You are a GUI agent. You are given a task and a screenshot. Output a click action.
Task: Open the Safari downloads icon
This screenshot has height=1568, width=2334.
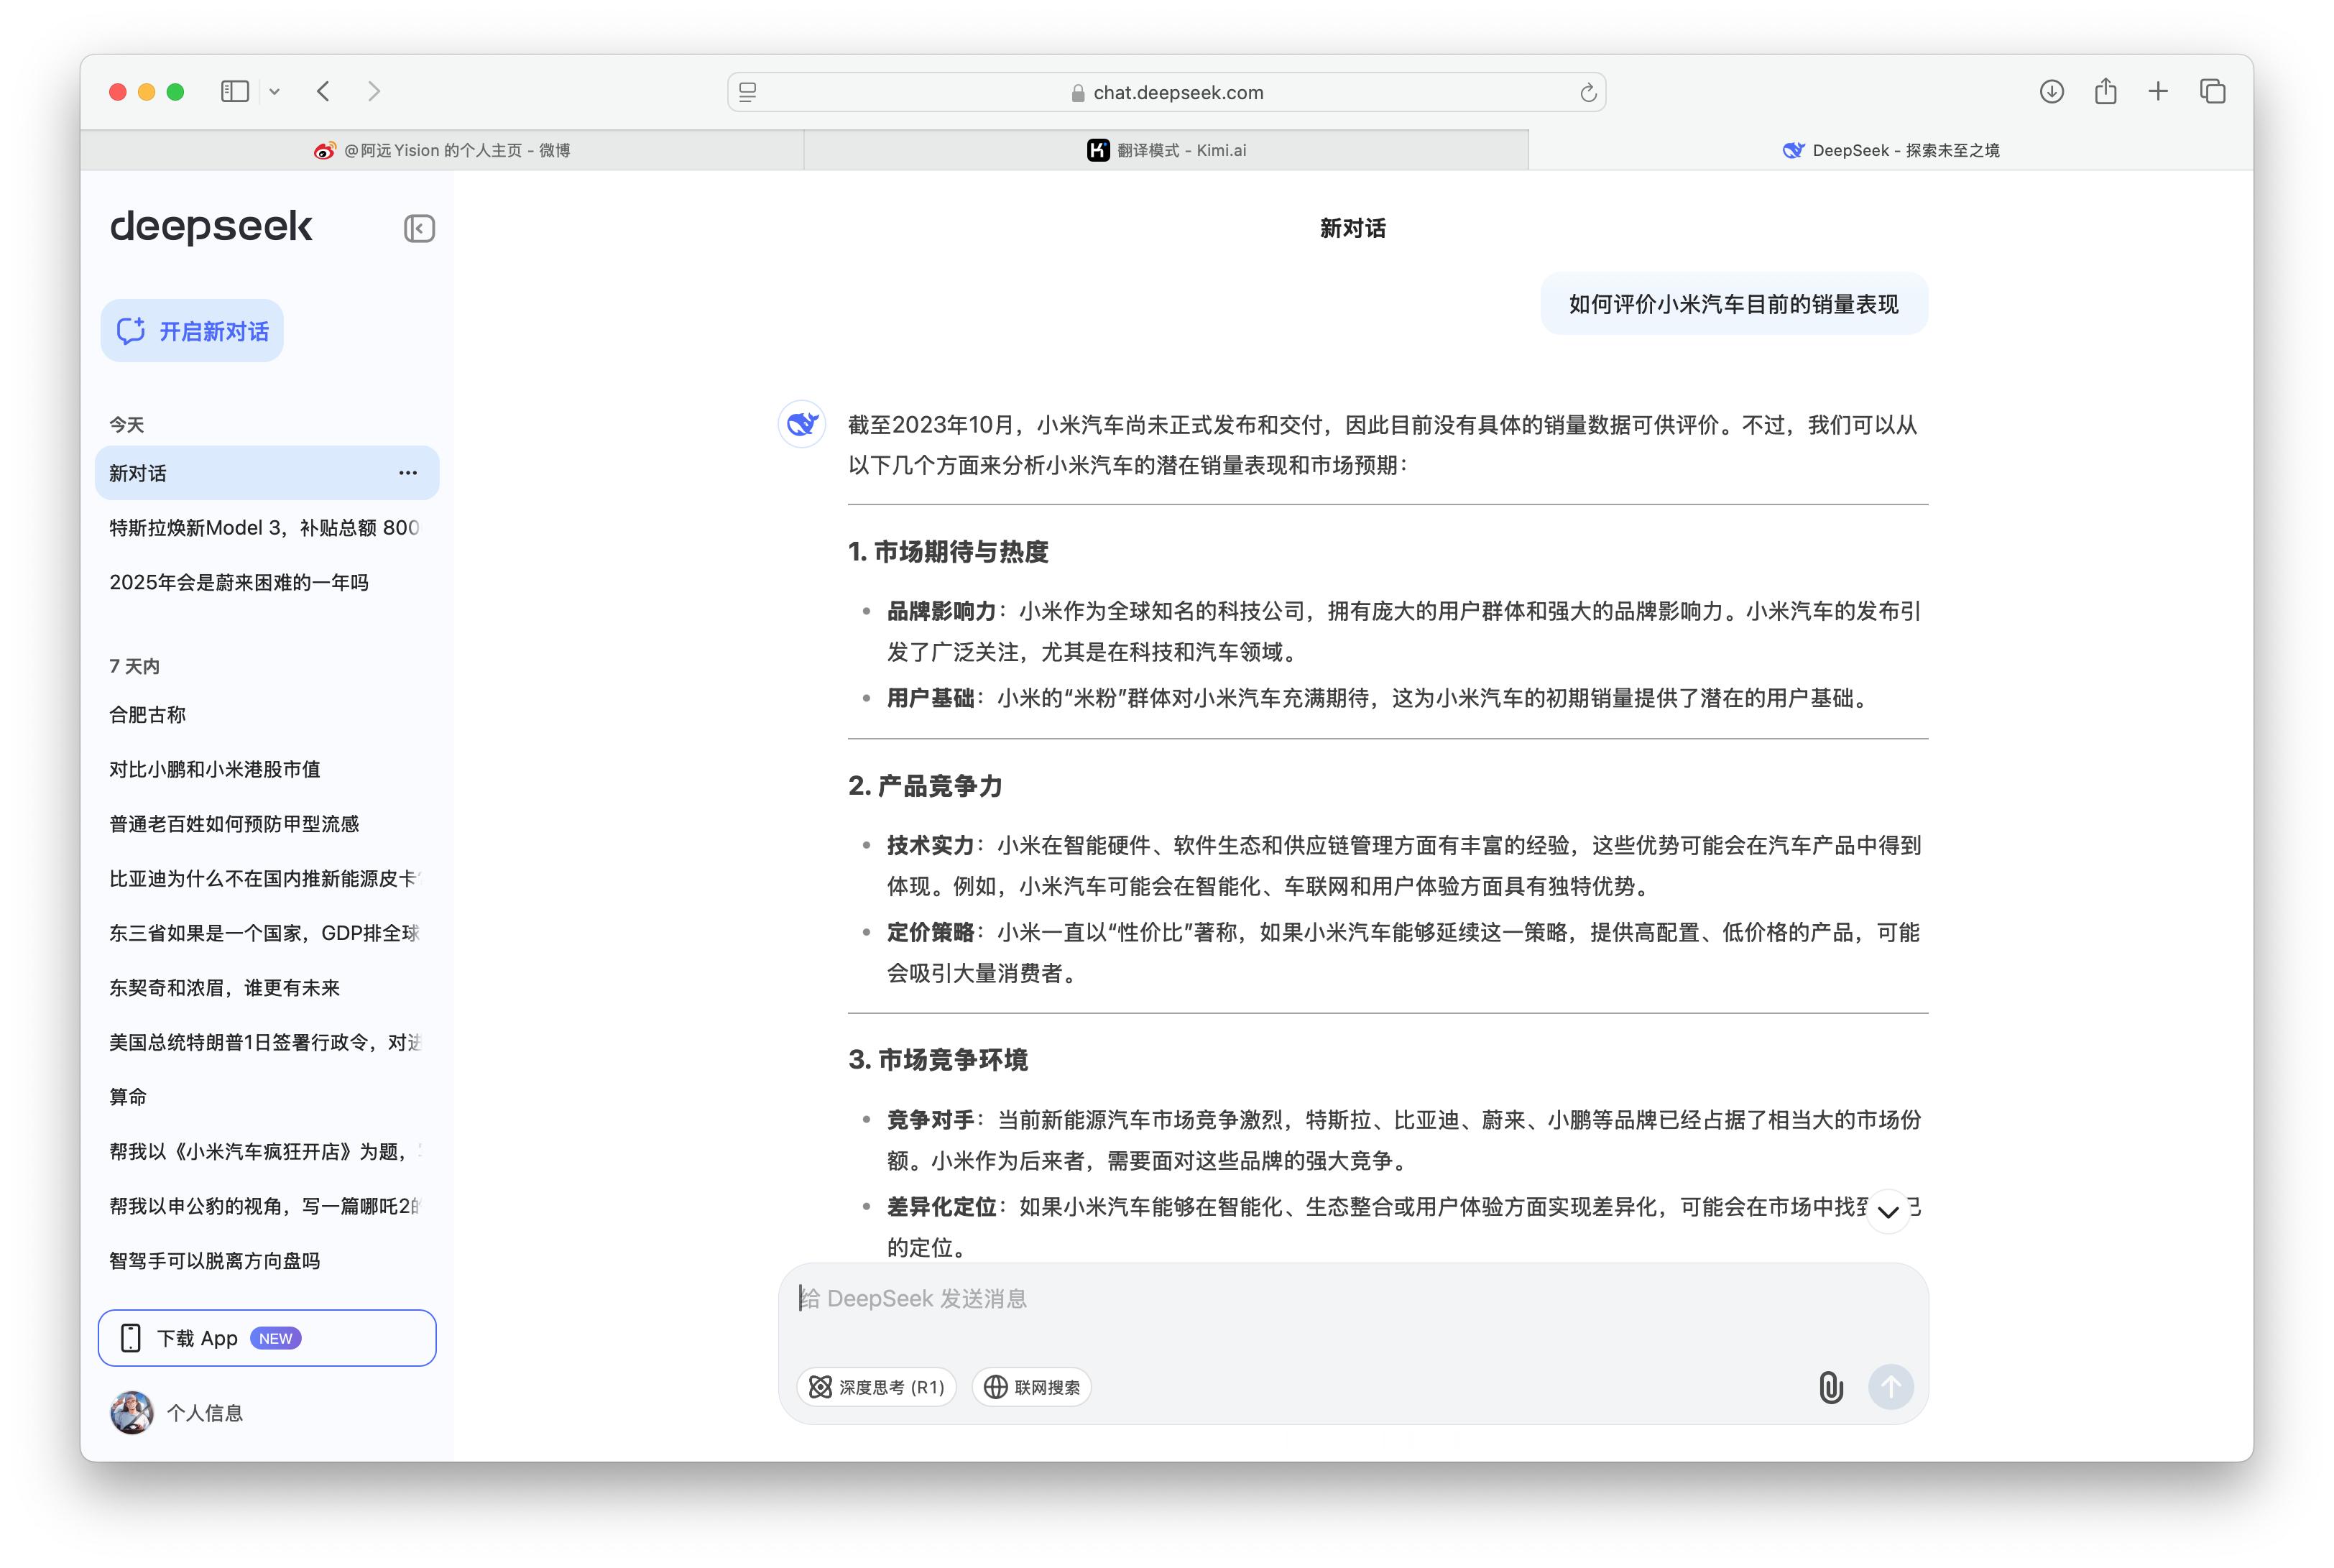(x=2052, y=92)
